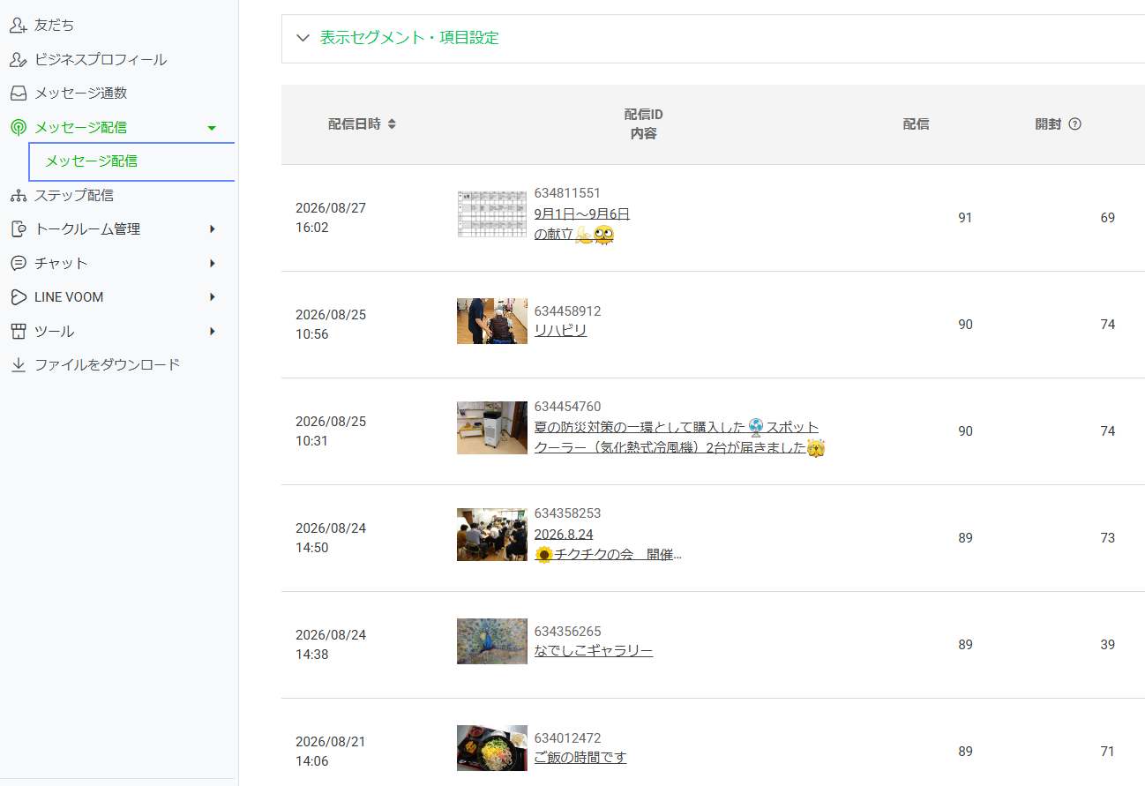Image resolution: width=1145 pixels, height=786 pixels.
Task: Click the リハビリ photo thumbnail
Action: 492,321
